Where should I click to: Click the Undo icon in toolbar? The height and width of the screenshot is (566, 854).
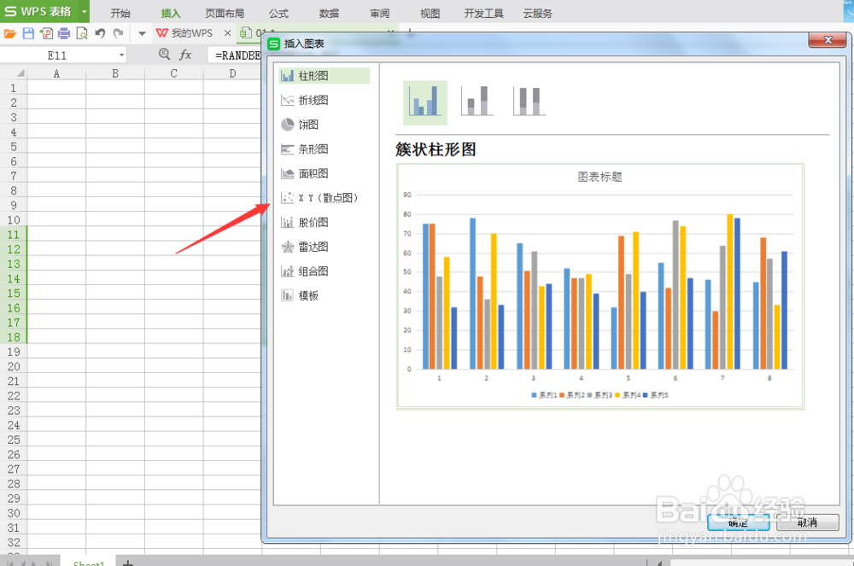(x=100, y=32)
